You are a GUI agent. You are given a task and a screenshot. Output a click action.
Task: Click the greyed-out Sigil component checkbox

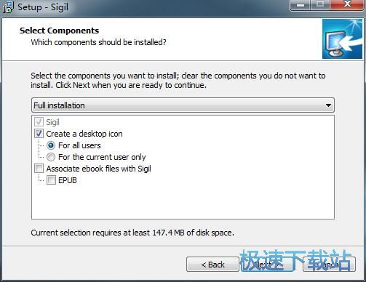(39, 122)
